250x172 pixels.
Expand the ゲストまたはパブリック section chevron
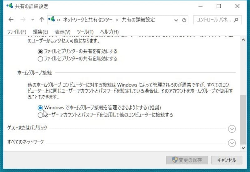232,129
